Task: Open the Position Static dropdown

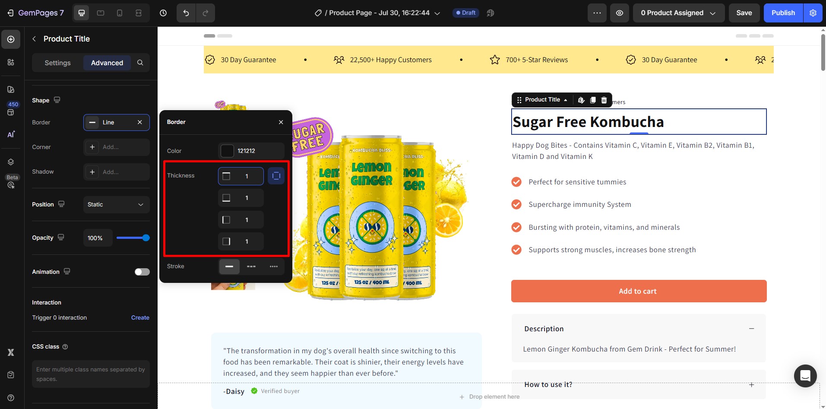Action: 117,204
